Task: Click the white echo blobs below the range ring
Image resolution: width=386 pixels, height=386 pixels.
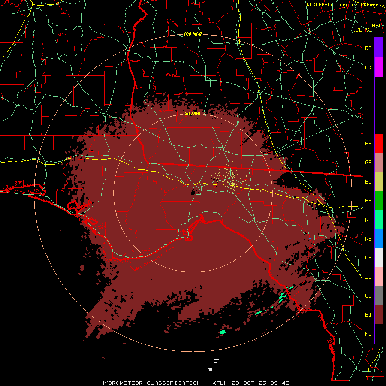Action: pos(213,365)
